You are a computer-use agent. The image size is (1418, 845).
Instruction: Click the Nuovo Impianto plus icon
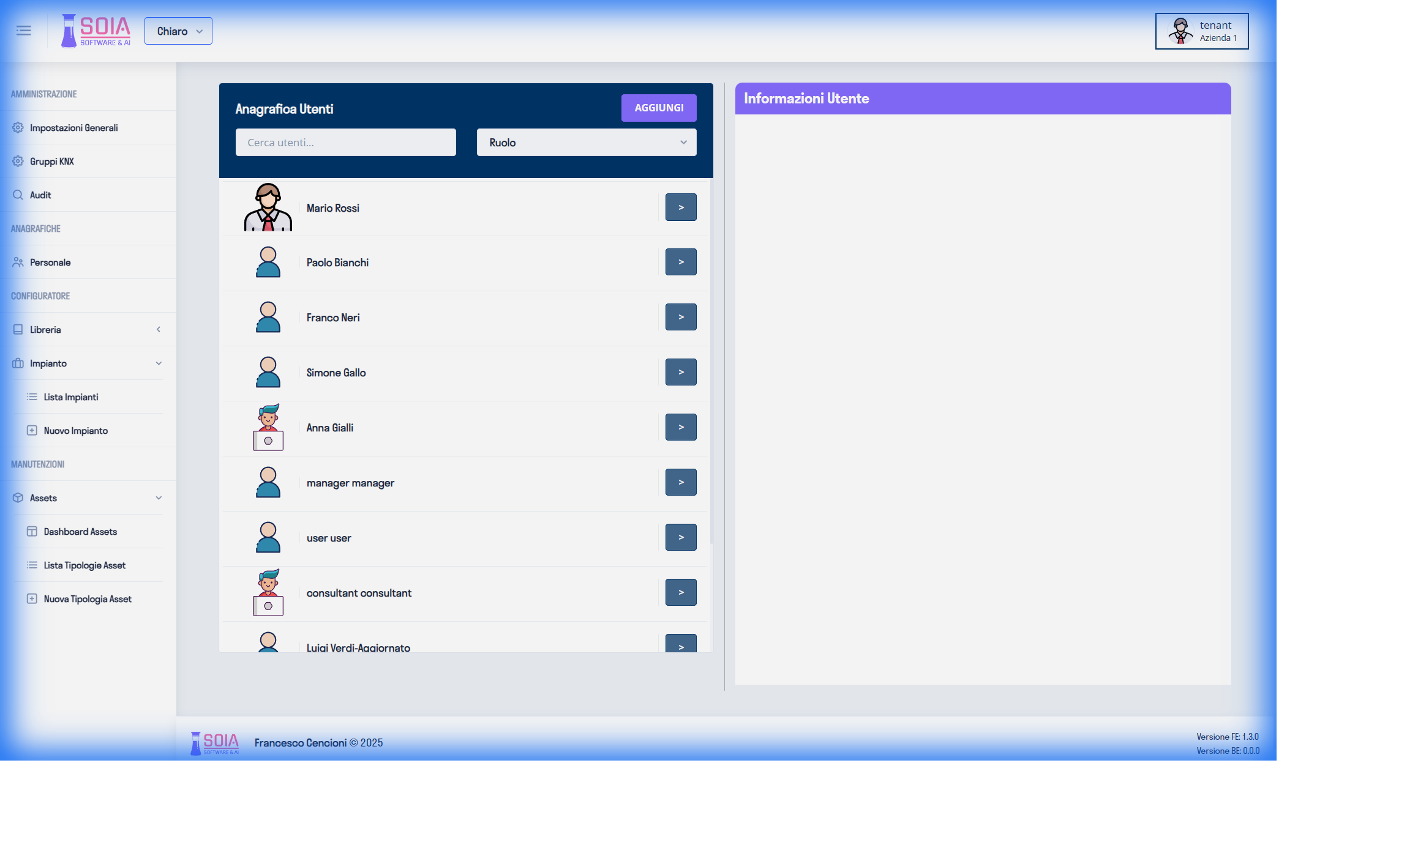click(32, 431)
